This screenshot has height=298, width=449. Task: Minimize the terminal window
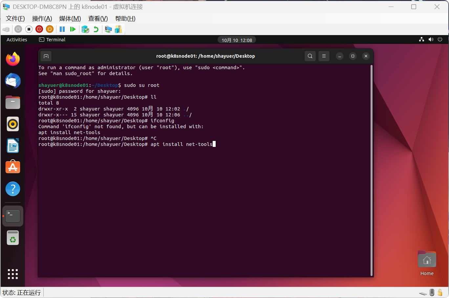pos(340,56)
